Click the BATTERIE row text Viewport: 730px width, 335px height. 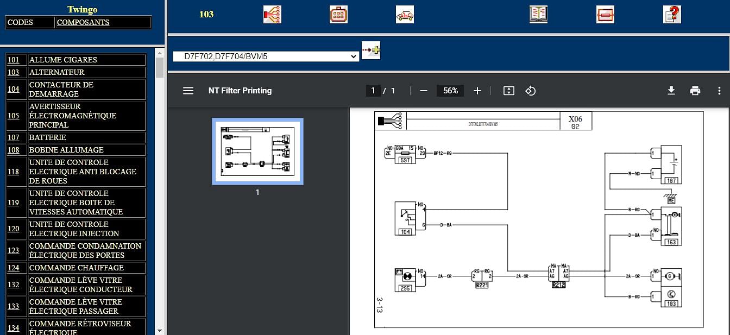[48, 137]
